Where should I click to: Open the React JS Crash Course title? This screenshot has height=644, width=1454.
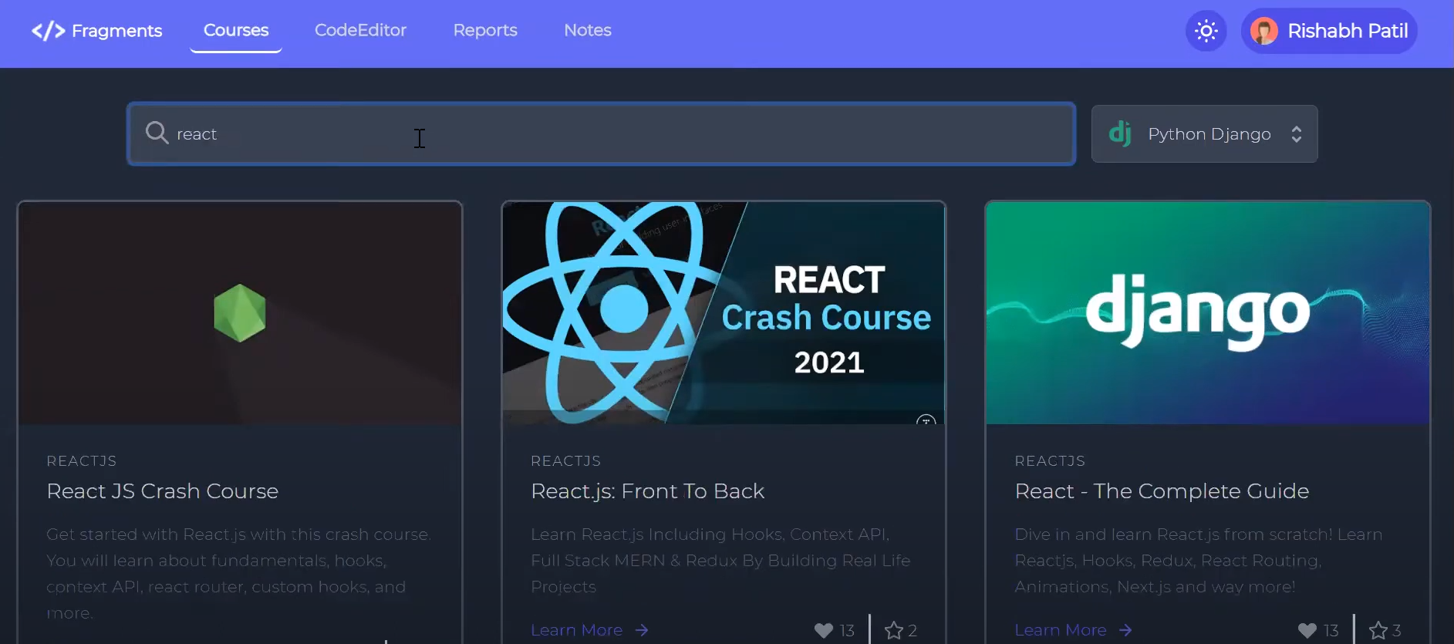click(x=163, y=491)
